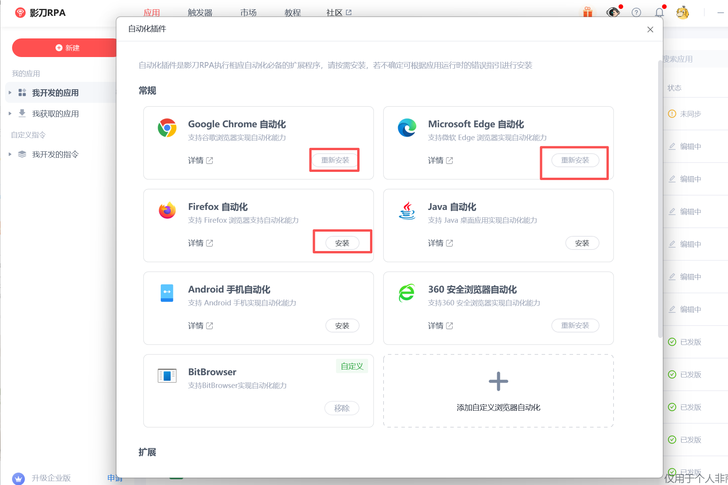Close the 自动化插件 dialog
The image size is (728, 485).
650,29
